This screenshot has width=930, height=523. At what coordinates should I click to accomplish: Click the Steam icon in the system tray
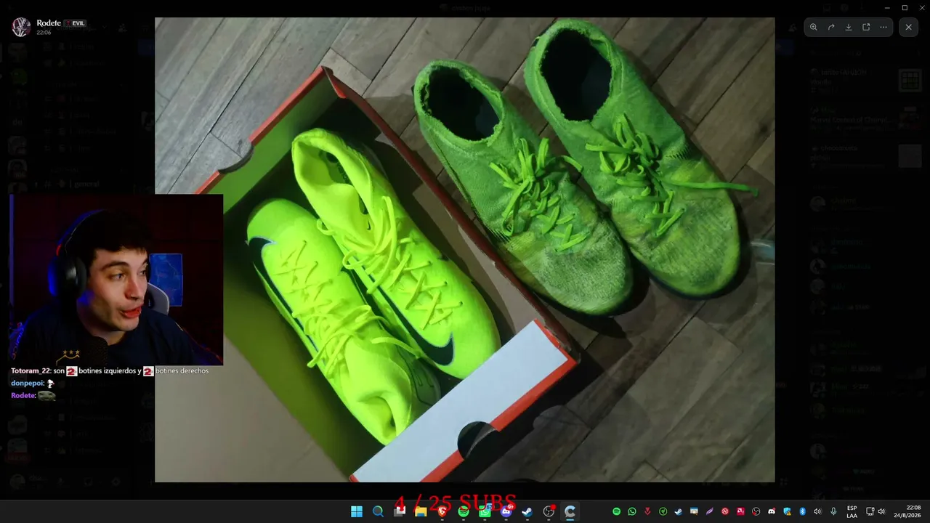pos(679,511)
